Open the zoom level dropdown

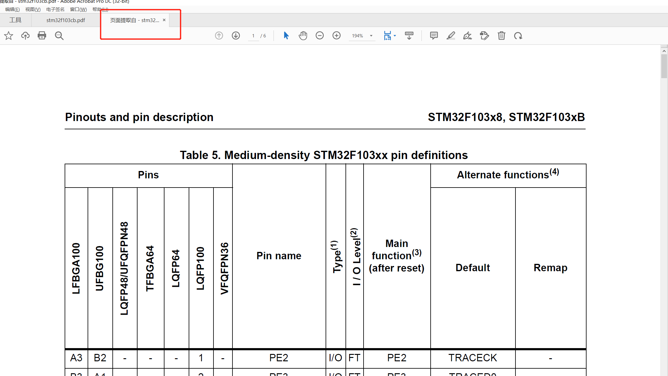371,36
